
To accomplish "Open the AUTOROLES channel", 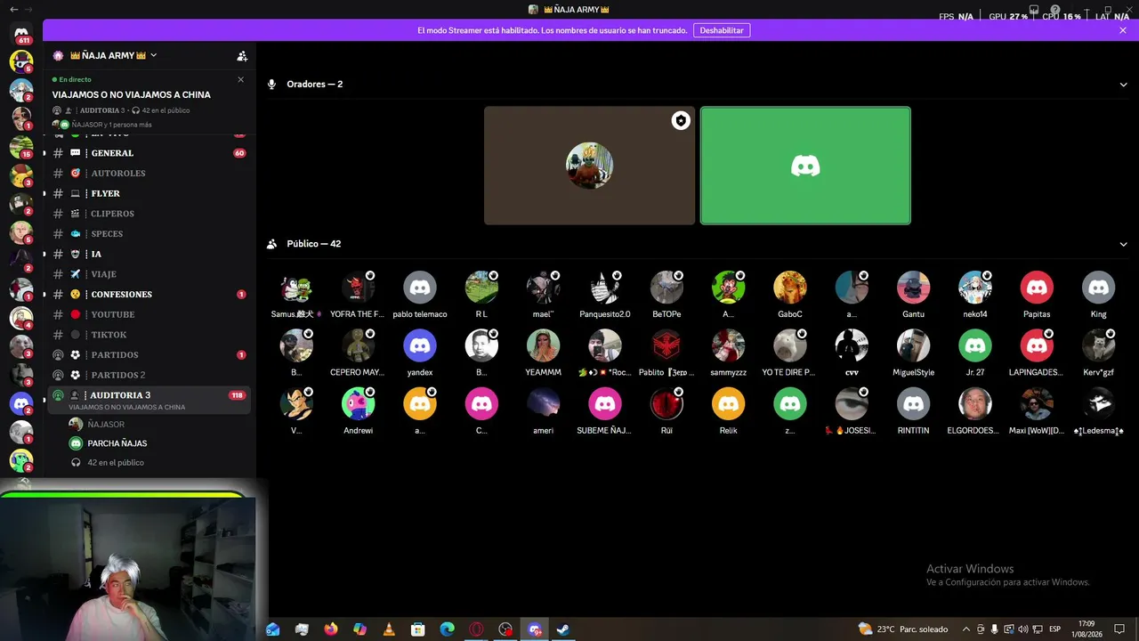I will tap(149, 174).
